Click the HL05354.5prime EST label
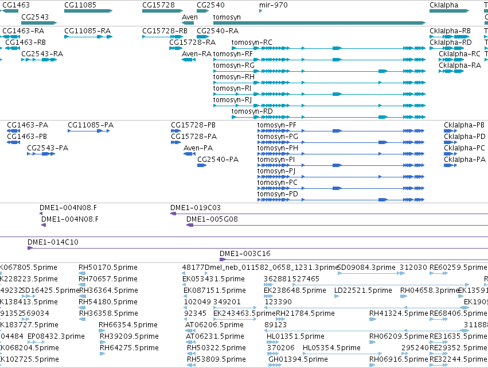Screen dimensions: 488x368 coord(332,348)
